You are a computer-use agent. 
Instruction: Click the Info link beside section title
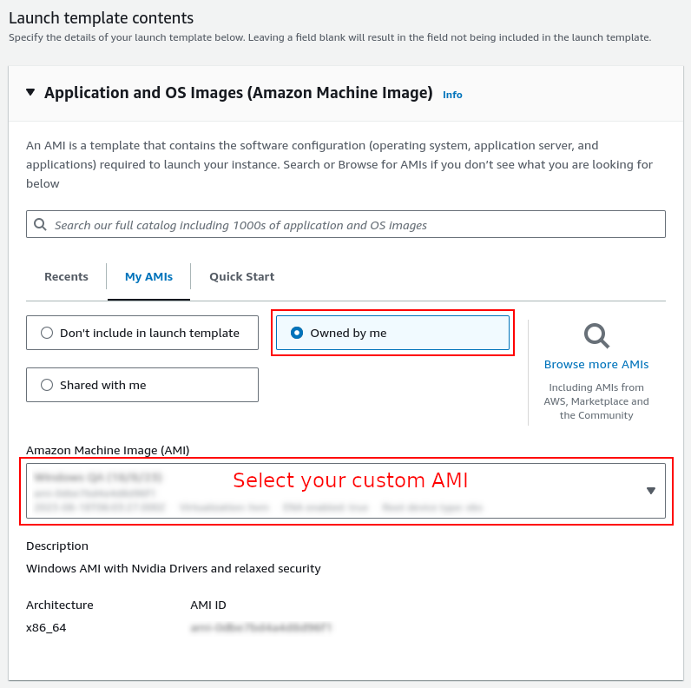tap(452, 95)
